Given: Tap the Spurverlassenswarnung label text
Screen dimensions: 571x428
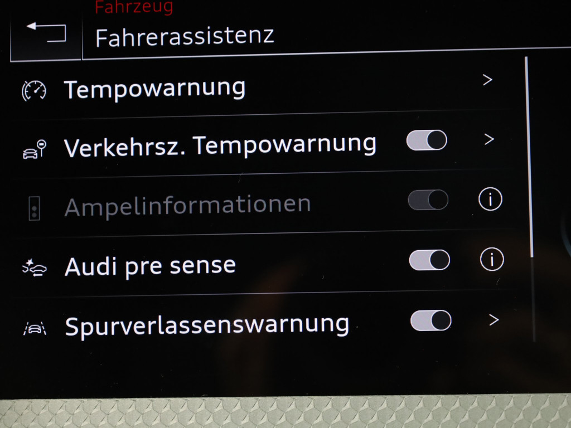Looking at the screenshot, I should click(x=207, y=325).
